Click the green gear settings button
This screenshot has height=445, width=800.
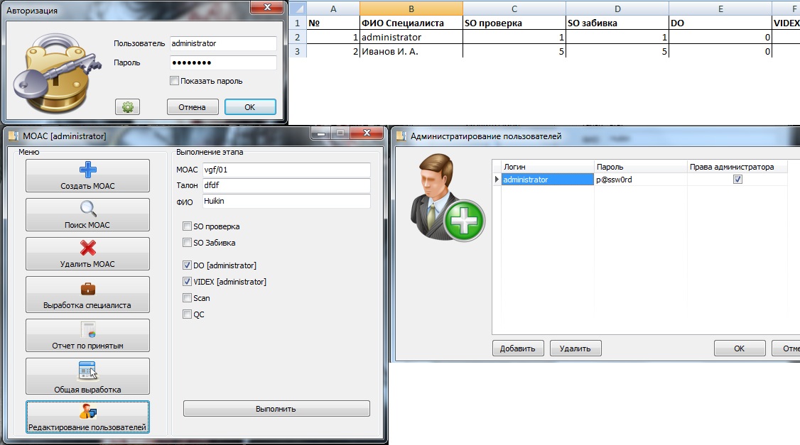(x=128, y=107)
